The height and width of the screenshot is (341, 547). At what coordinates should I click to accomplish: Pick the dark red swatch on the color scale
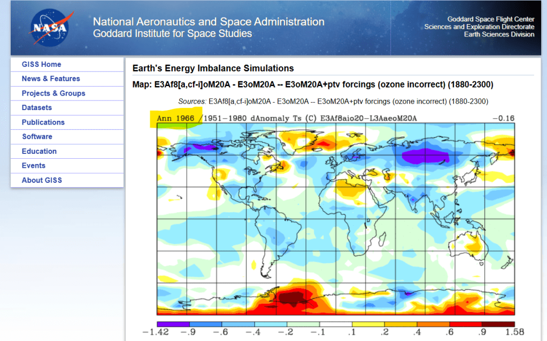point(498,324)
